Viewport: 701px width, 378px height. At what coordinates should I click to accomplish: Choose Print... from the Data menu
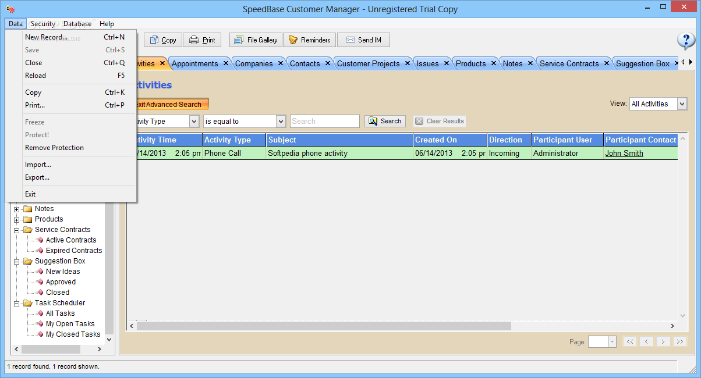tap(71, 105)
